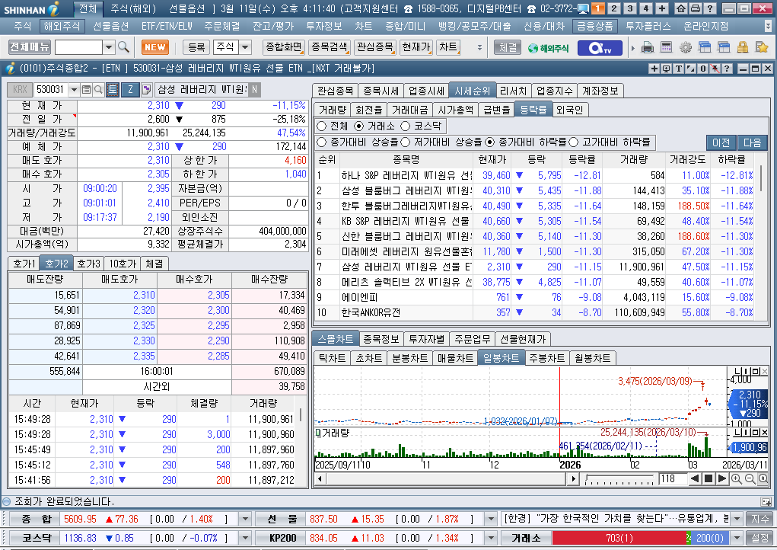Click the 전체메뉴 search input field
This screenshot has height=550, width=777.
pyautogui.click(x=79, y=47)
